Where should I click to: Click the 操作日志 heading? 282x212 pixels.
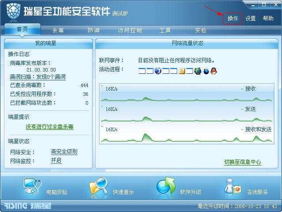click(19, 54)
